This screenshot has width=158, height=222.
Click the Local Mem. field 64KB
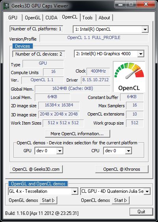52,97
